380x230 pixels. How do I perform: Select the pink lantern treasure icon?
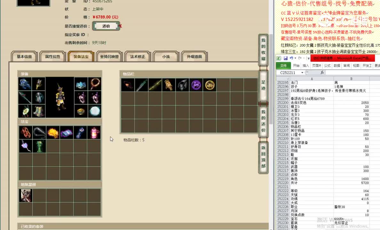click(94, 133)
